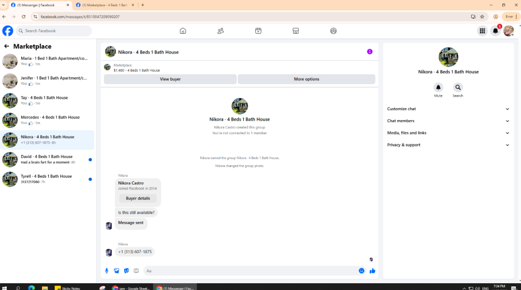Expand the Privacy & support section

448,145
